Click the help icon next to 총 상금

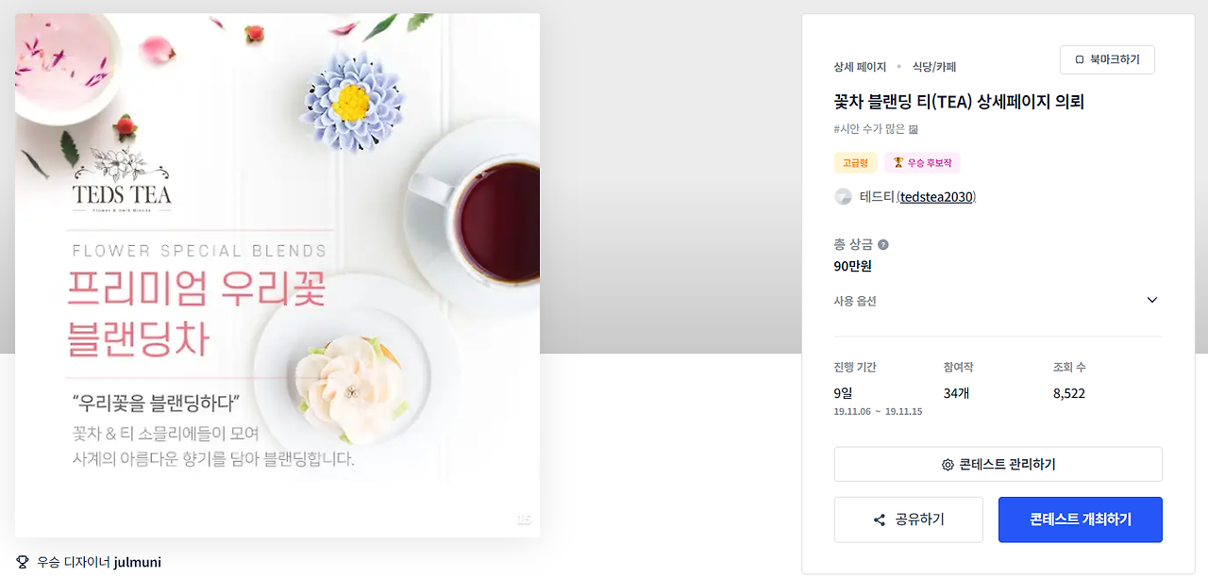pyautogui.click(x=883, y=245)
